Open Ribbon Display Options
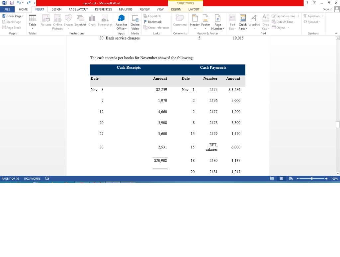The image size is (340, 257). coord(314,3)
